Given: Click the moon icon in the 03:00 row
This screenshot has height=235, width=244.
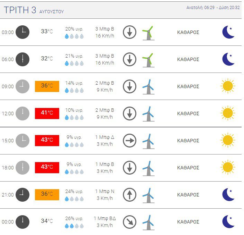Looking at the screenshot, I should click(x=228, y=32).
